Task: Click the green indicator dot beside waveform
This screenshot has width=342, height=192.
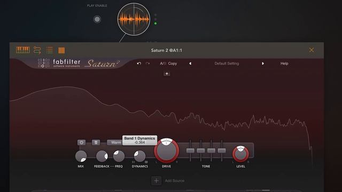Action: tap(156, 23)
